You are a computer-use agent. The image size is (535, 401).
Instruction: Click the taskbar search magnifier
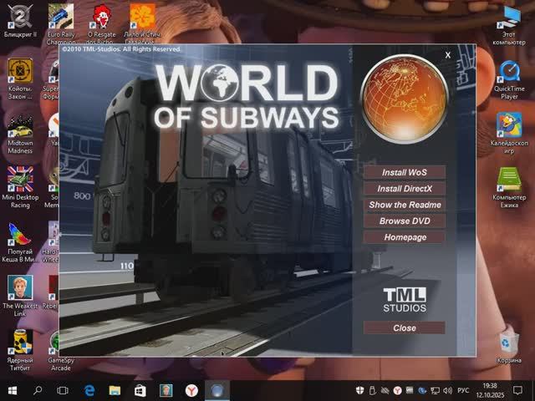click(38, 391)
